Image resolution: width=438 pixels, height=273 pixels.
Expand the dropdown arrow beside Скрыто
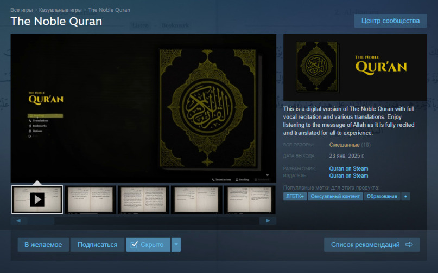click(x=176, y=245)
